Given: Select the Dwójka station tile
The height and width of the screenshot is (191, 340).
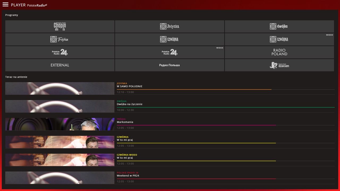Looking at the screenshot, I should [279, 26].
